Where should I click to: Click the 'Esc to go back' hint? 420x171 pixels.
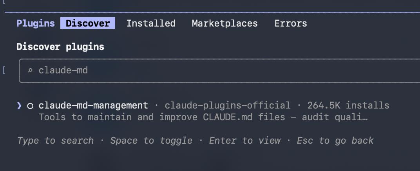tap(335, 140)
